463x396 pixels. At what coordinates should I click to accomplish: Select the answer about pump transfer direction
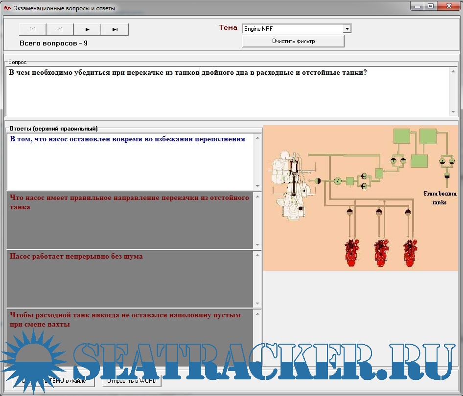coord(130,220)
